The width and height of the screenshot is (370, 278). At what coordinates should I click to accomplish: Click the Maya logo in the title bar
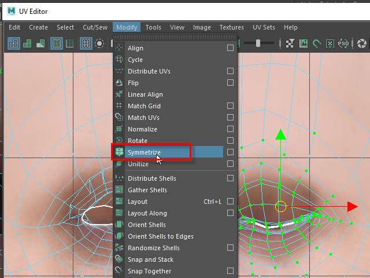(x=12, y=12)
